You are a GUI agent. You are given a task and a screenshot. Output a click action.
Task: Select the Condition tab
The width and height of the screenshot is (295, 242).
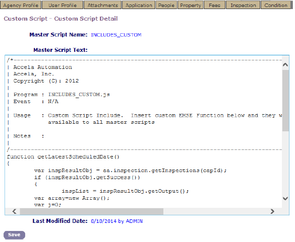coord(276,5)
